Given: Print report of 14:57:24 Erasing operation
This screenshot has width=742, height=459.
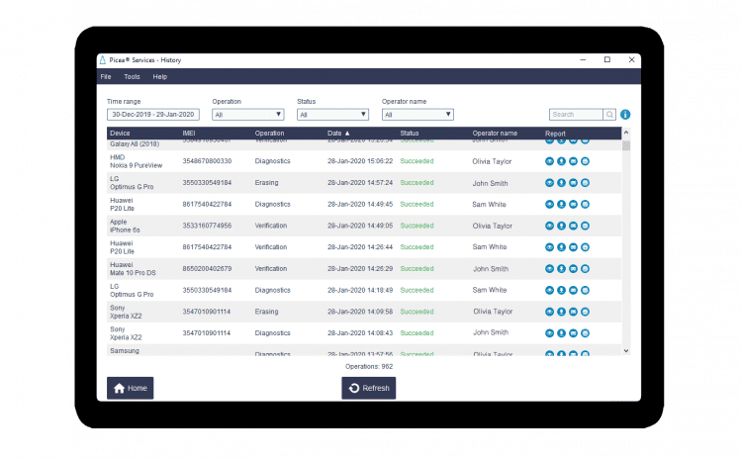Looking at the screenshot, I should (x=585, y=183).
